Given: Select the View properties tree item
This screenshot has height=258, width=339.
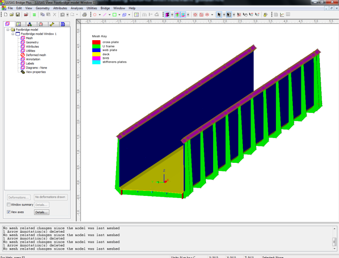Looking at the screenshot, I should coord(36,72).
